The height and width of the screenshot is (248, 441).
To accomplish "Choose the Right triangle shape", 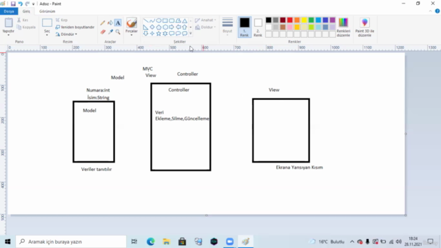I will [x=145, y=28].
